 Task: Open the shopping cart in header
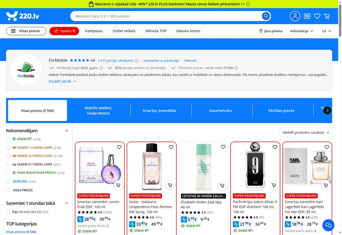(327, 16)
